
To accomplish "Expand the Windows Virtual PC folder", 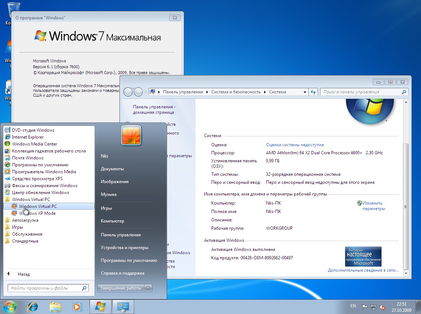I will pyautogui.click(x=31, y=199).
